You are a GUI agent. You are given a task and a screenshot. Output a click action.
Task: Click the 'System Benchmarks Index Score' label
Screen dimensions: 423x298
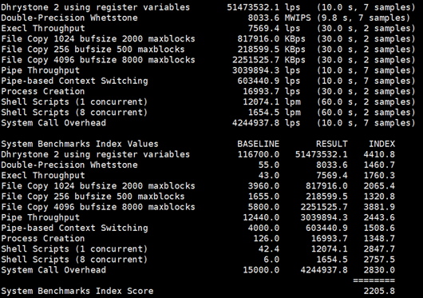[x=77, y=292]
